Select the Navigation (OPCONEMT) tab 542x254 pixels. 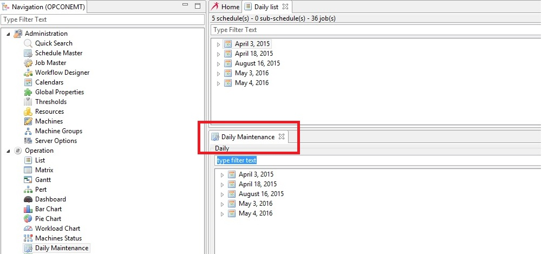pos(43,6)
